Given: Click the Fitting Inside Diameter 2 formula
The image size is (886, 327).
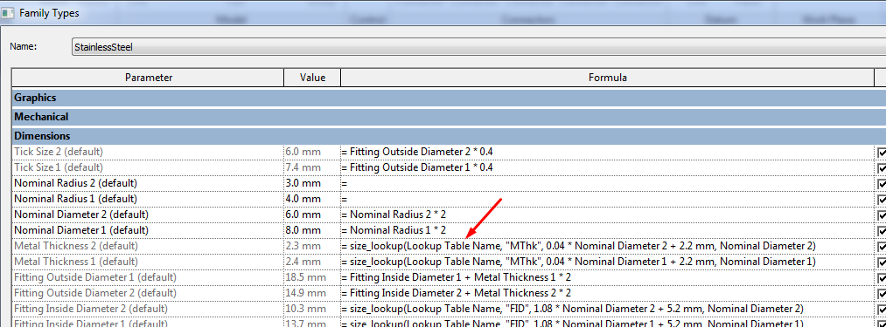Looking at the screenshot, I should coord(572,309).
